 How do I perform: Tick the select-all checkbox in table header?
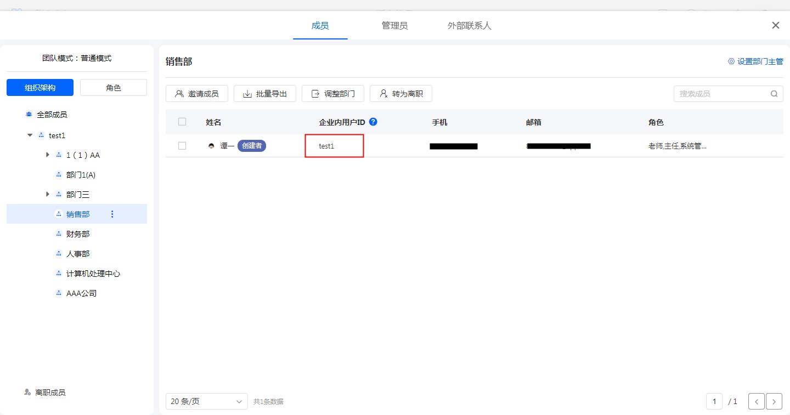pyautogui.click(x=182, y=122)
